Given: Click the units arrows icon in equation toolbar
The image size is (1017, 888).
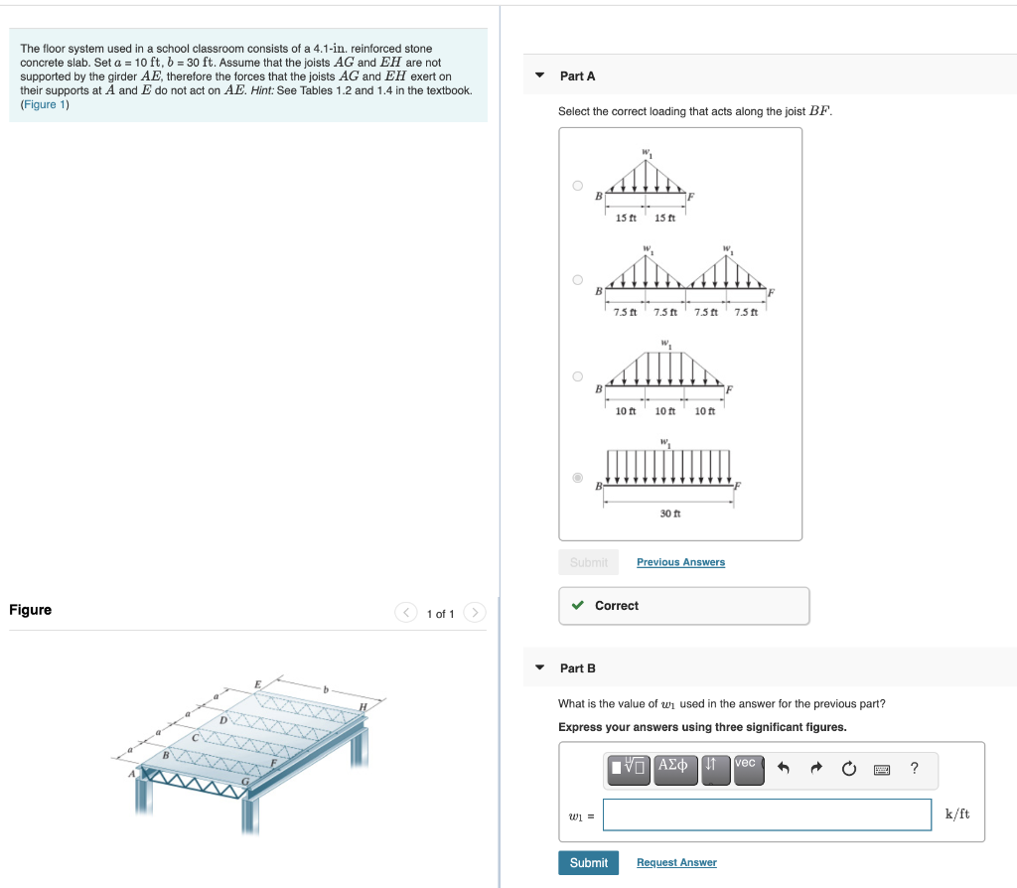Looking at the screenshot, I should click(x=714, y=770).
